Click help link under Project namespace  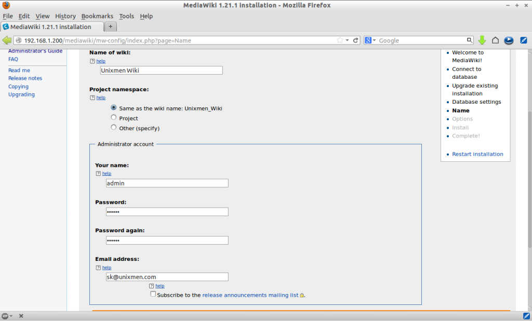101,98
